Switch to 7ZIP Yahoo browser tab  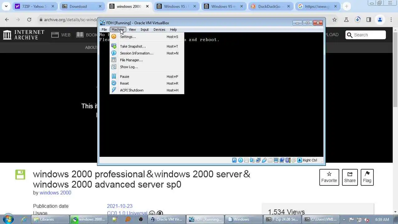[x=35, y=6]
